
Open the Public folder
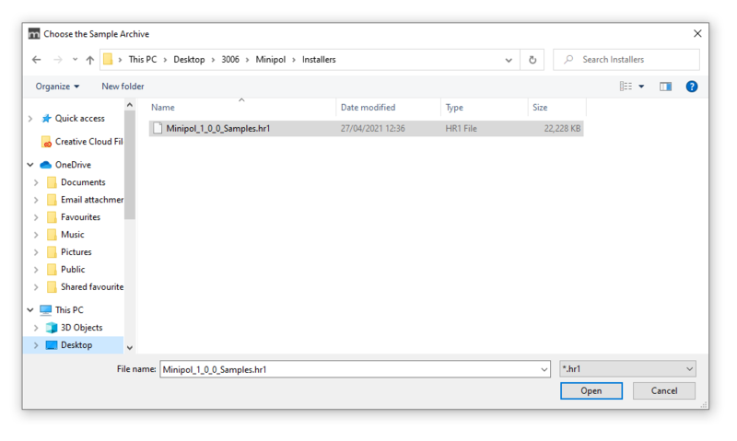[73, 269]
